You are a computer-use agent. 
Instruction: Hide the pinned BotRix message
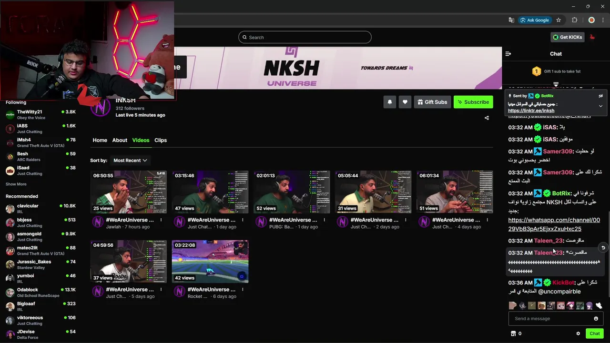click(x=600, y=96)
